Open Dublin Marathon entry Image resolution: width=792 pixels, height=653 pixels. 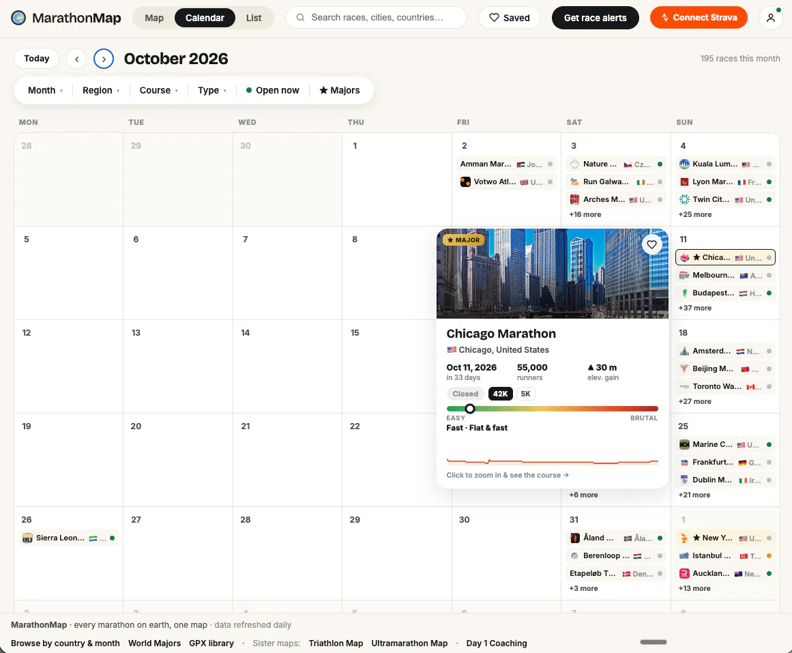[x=725, y=480]
